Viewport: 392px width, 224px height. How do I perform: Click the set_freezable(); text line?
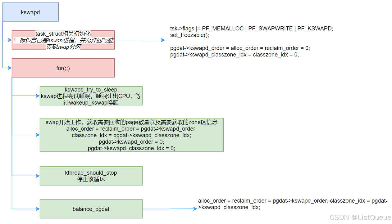tap(189, 35)
